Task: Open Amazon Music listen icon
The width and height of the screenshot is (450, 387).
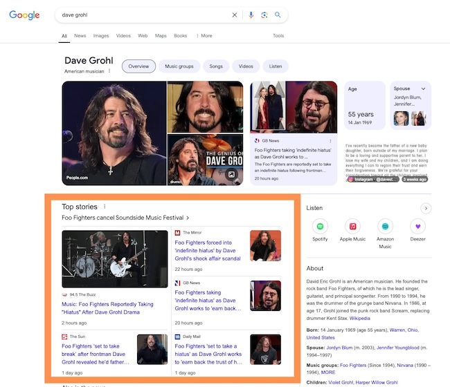Action: point(385,226)
